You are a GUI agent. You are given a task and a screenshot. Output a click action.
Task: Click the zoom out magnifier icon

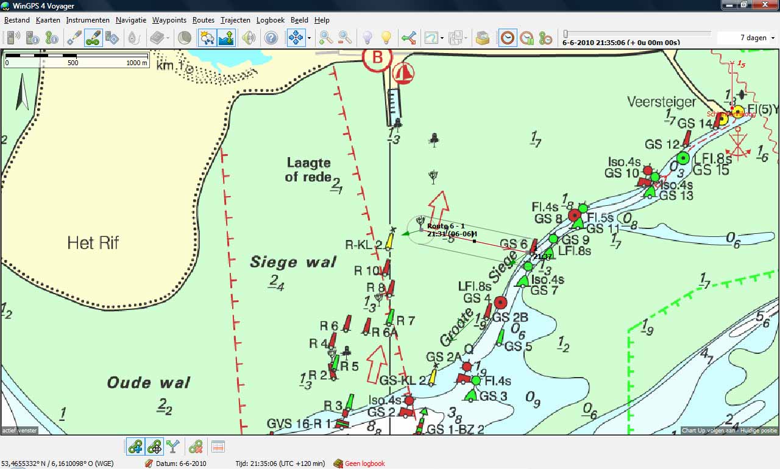click(345, 38)
